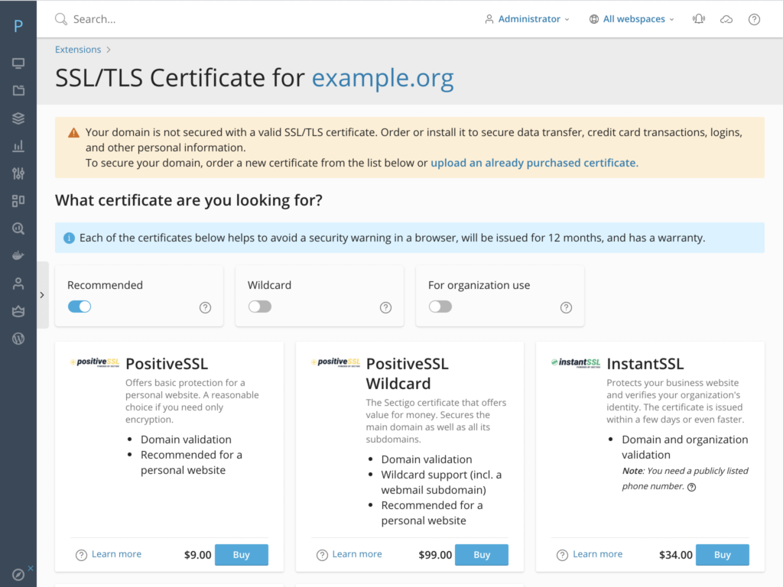
Task: Buy PositiveSSL for $9.00
Action: pyautogui.click(x=241, y=555)
